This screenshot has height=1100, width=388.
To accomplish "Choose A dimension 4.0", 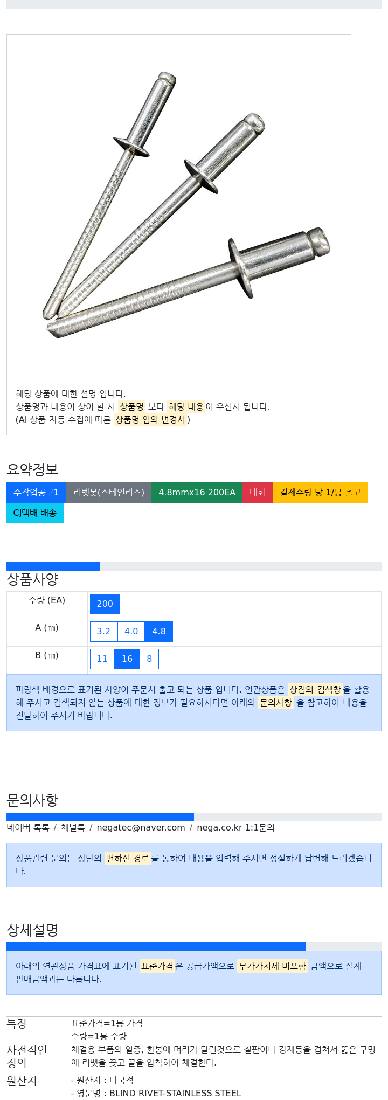I will pos(131,632).
